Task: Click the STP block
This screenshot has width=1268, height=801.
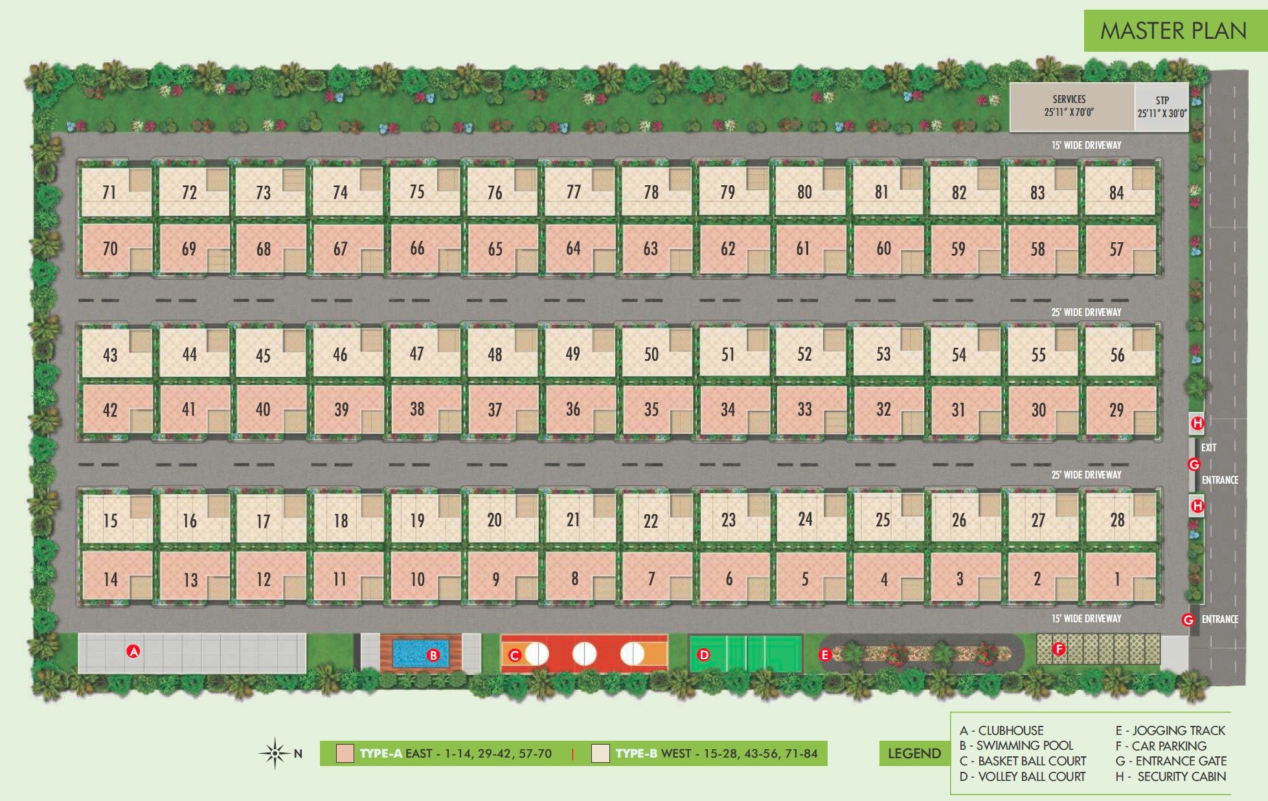Action: (x=1162, y=107)
